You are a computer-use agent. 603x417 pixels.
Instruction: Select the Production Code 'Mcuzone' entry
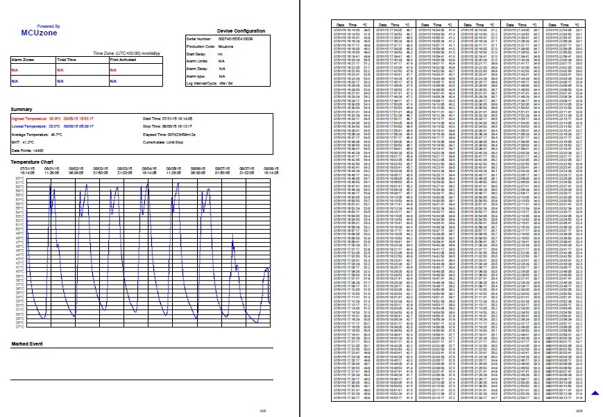coord(210,46)
